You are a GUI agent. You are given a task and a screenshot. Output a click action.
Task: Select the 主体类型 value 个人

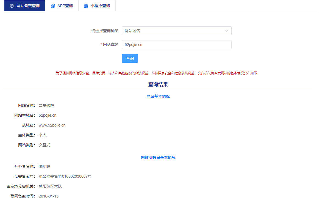[43, 135]
